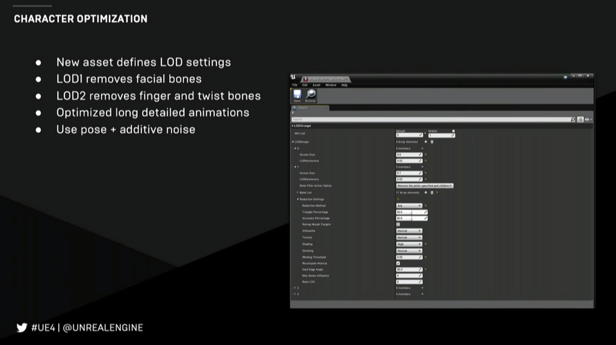Screen dimensions: 616x345
Task: Click the Accuracy Percentage slider field
Action: click(x=411, y=218)
